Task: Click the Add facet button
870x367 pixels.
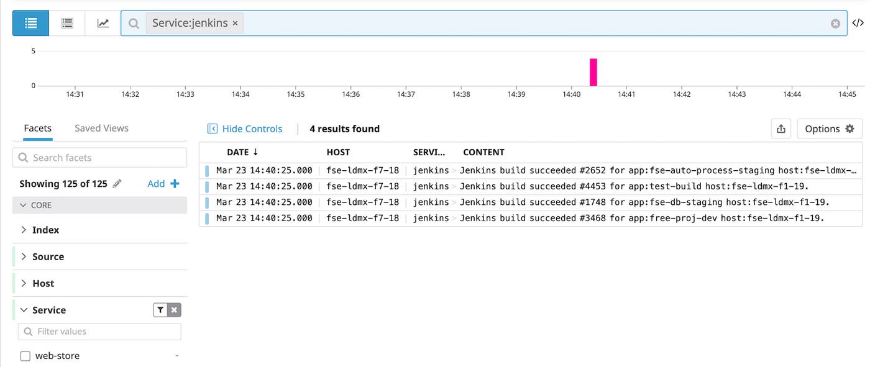Action: point(163,183)
